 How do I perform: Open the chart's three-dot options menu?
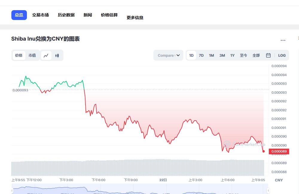click(x=283, y=40)
